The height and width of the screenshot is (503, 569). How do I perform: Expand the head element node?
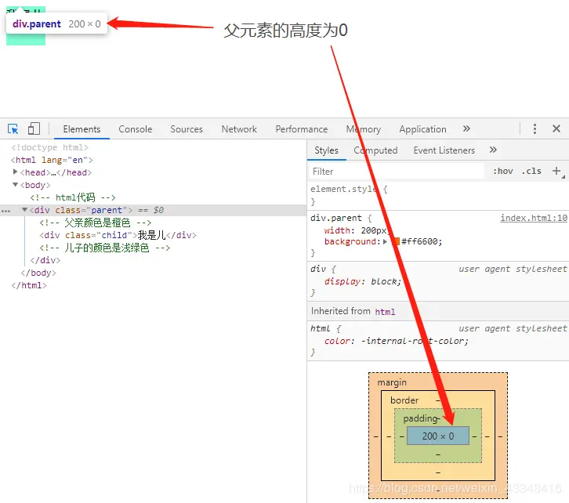[x=15, y=172]
